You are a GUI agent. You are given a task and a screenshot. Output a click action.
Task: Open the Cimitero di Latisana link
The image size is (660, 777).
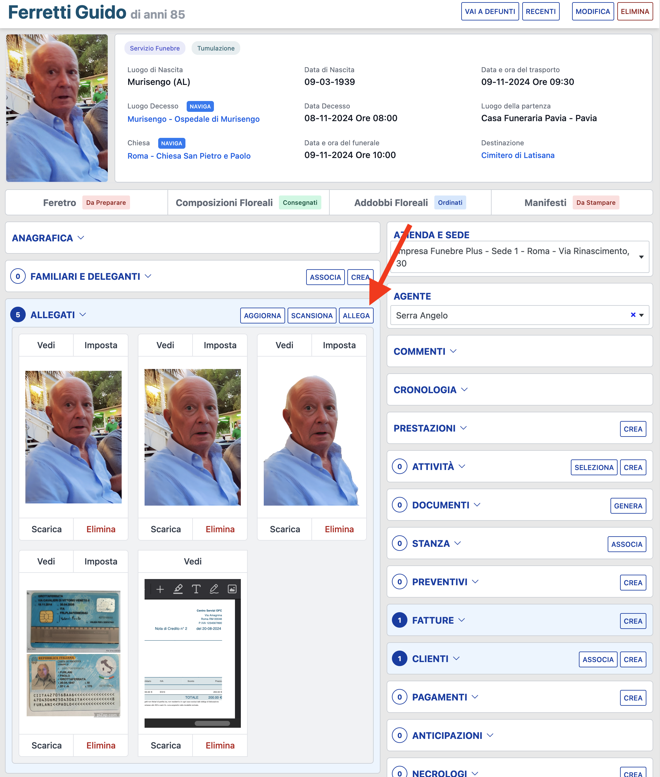click(x=518, y=156)
